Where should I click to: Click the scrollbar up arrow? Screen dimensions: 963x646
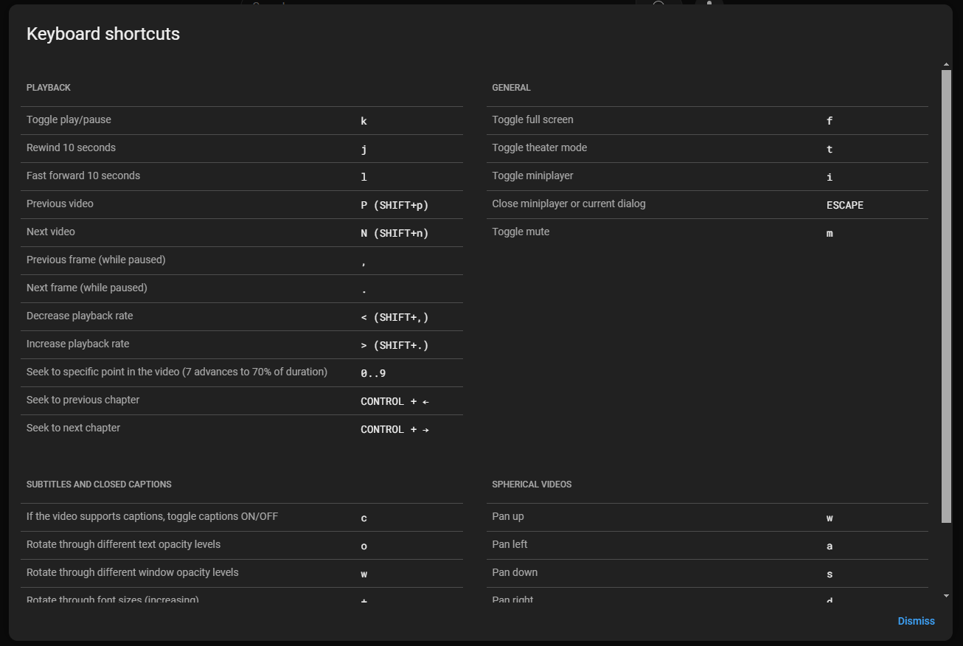coord(946,65)
